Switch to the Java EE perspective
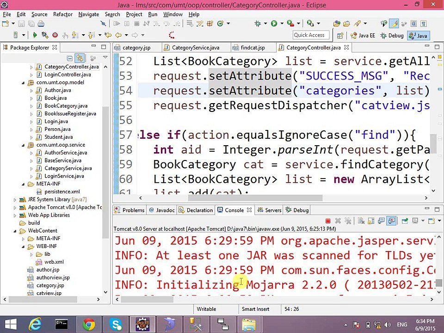 click(363, 35)
